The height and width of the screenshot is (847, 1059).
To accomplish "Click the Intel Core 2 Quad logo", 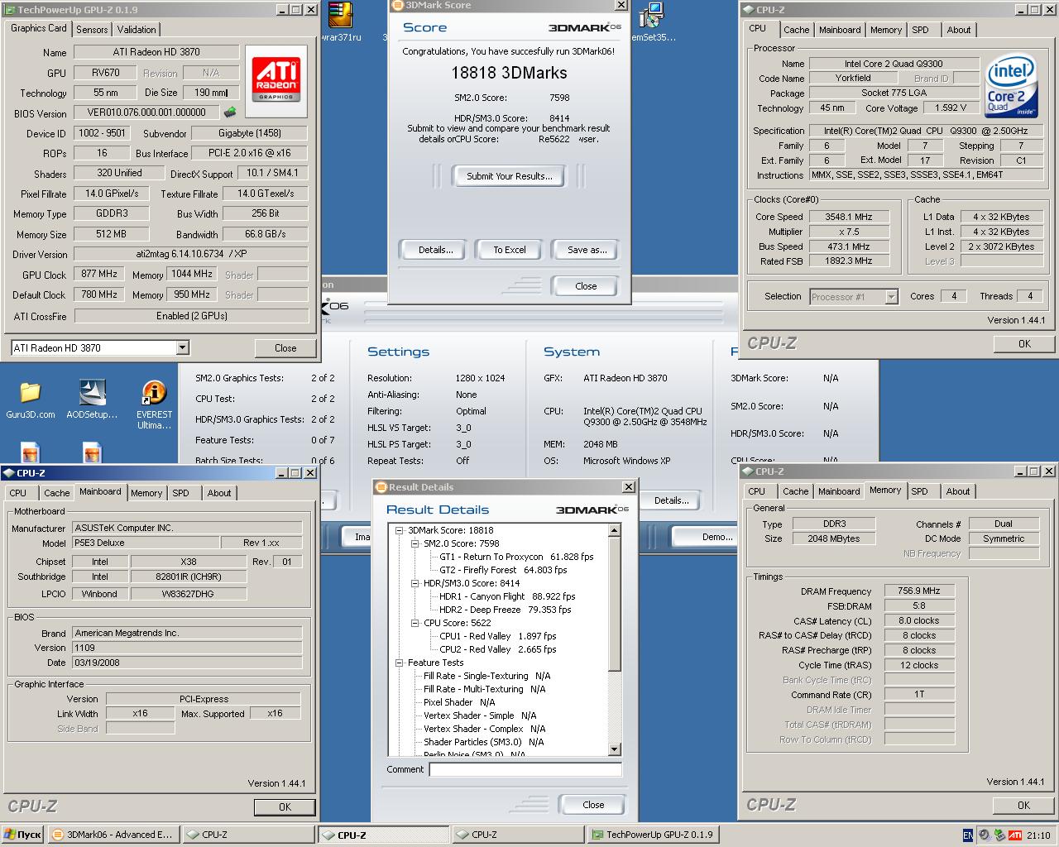I will pyautogui.click(x=1011, y=87).
